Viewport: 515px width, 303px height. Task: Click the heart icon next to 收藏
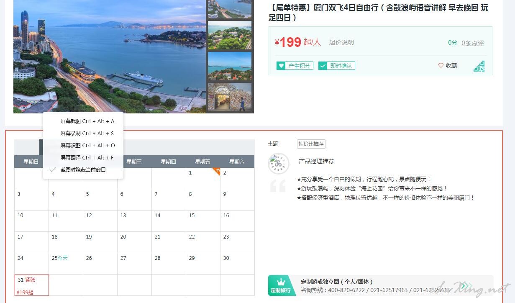point(441,66)
